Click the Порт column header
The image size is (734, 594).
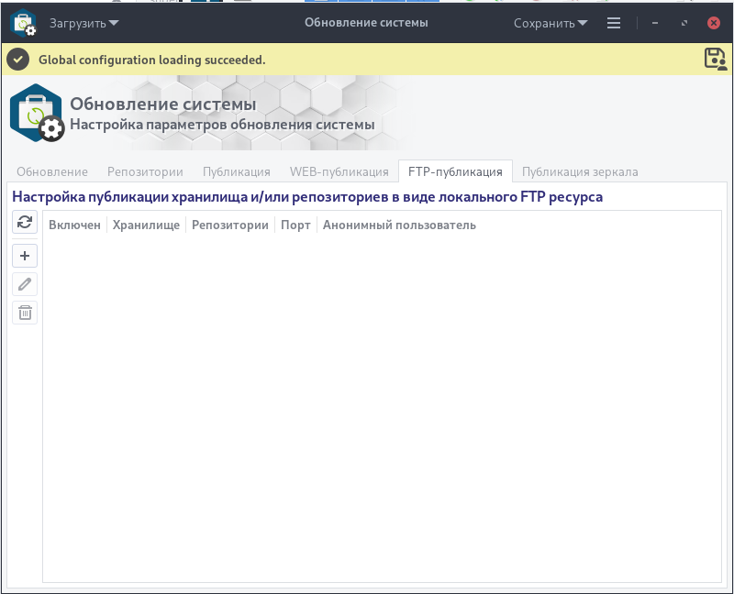coord(295,225)
